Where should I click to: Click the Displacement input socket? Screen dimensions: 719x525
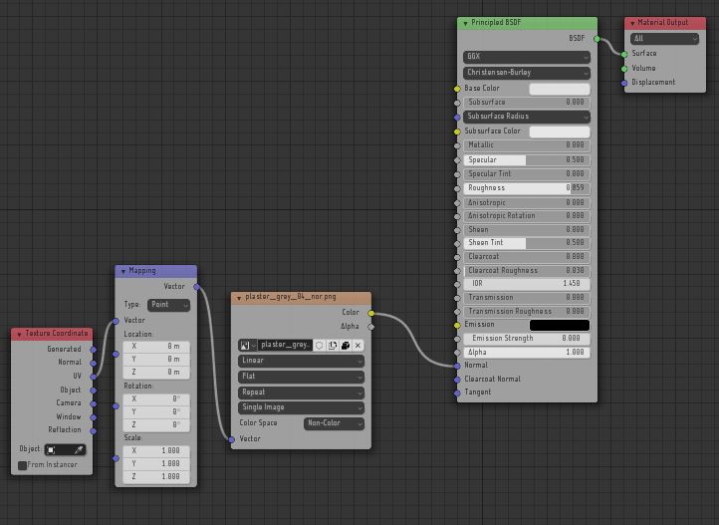624,83
